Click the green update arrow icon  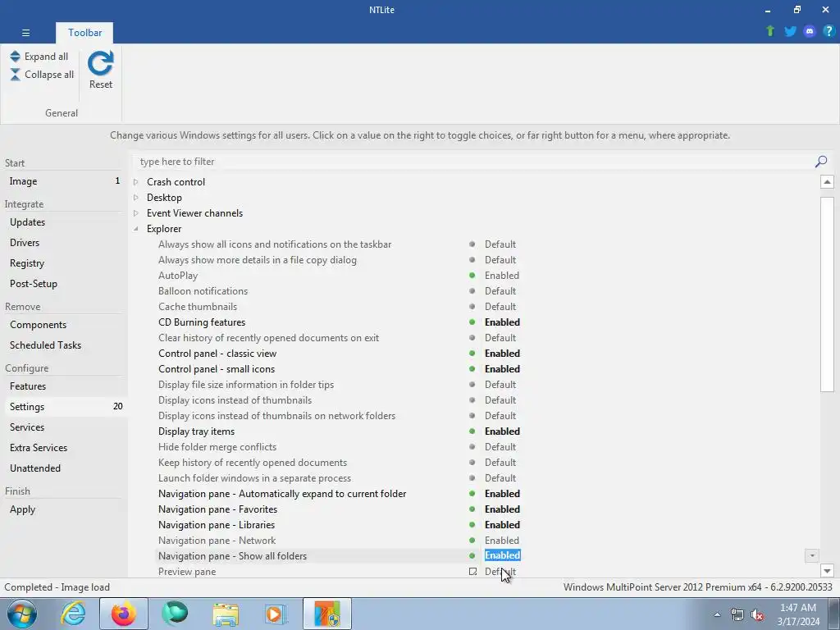[770, 31]
